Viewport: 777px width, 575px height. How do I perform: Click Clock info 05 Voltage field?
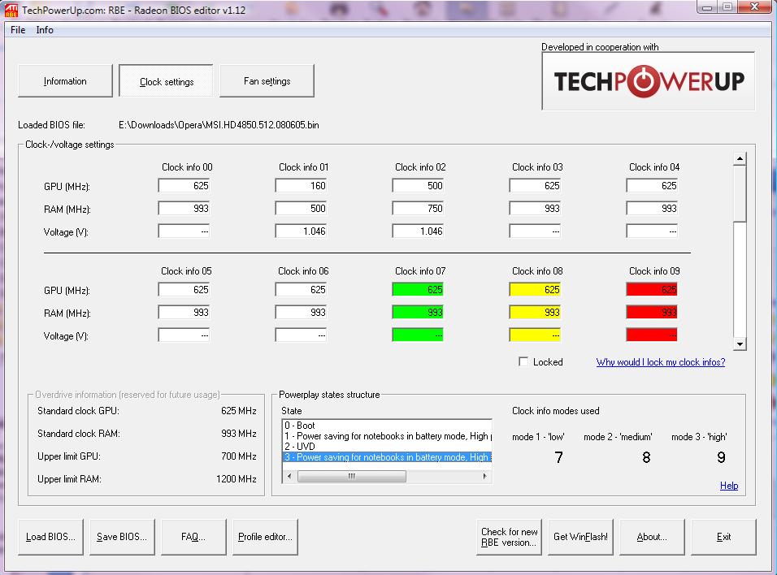click(x=184, y=335)
